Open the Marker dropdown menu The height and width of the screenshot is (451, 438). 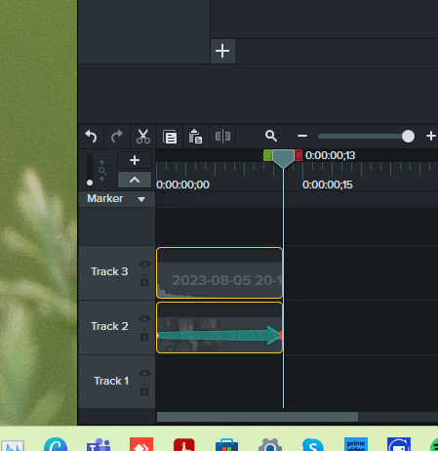[141, 199]
